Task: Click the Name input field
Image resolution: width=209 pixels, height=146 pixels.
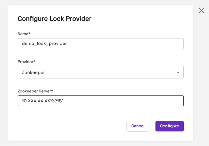Action: [100, 43]
